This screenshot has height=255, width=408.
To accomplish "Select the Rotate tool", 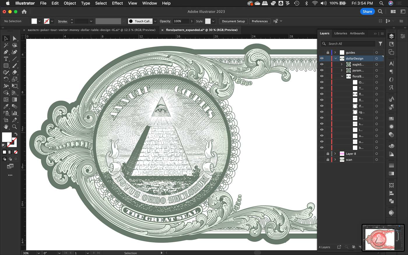I will pyautogui.click(x=6, y=79).
